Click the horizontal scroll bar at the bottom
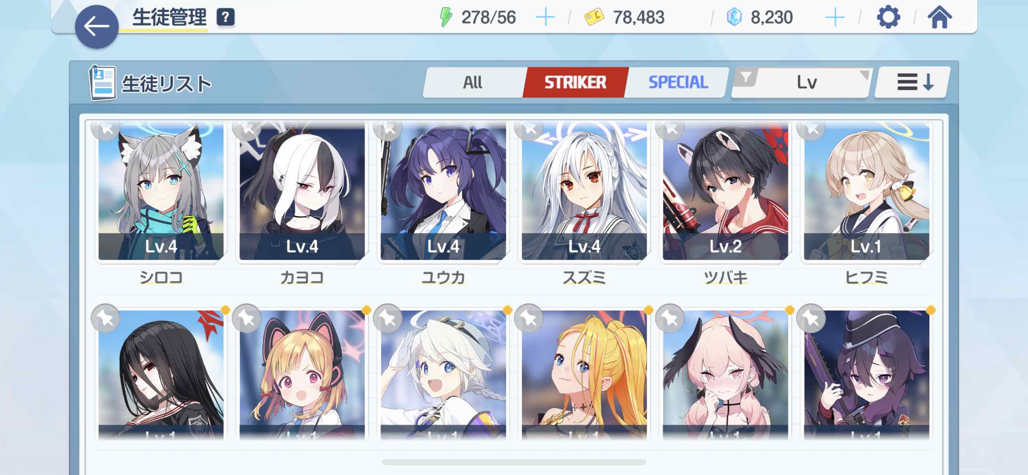The height and width of the screenshot is (475, 1028). 514,462
